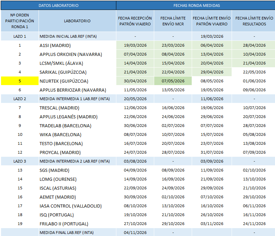
Task: Click the FECHA LÍMITE ENVÍO RESULTADOS header
Action: coord(254,21)
